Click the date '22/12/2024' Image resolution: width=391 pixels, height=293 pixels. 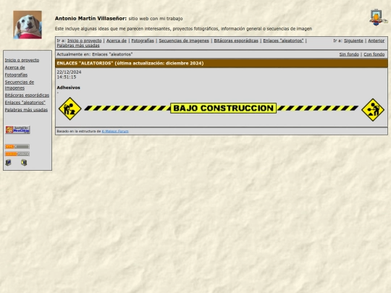coord(69,72)
